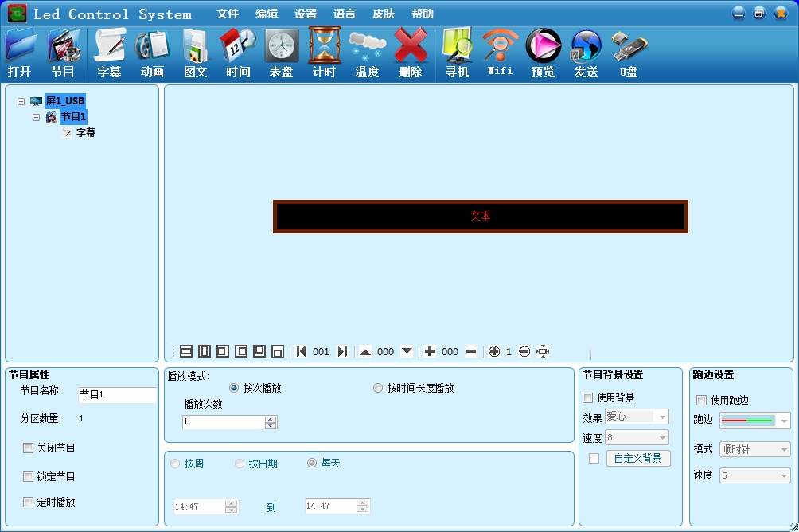Open the 跑边 red-green border swatch dropdown
Screen dimensions: 799x532
coord(754,421)
